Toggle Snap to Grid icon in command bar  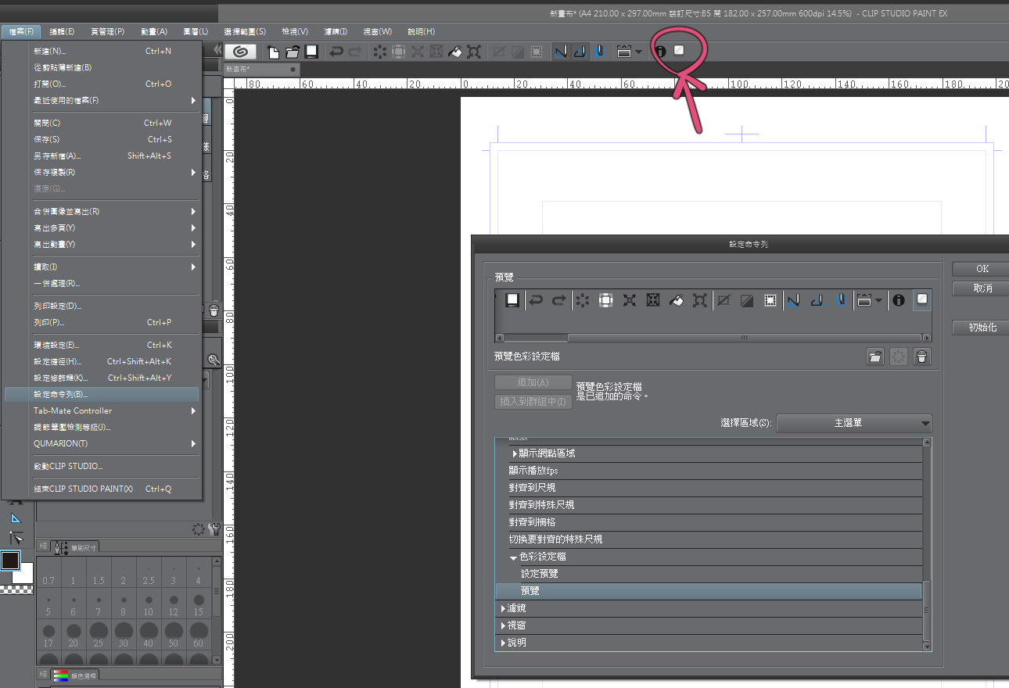[x=598, y=52]
